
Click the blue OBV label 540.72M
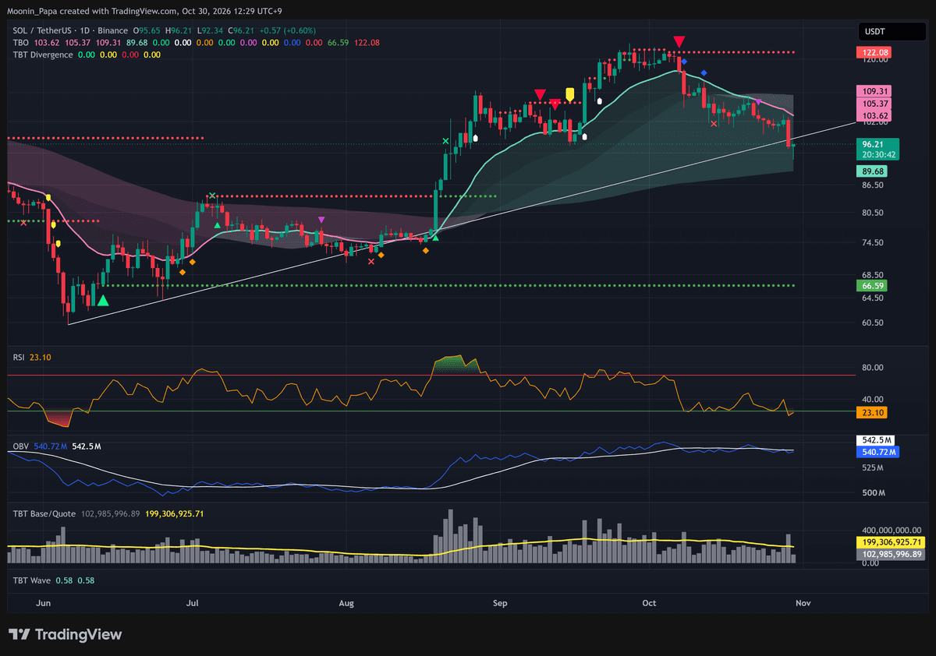[x=877, y=452]
